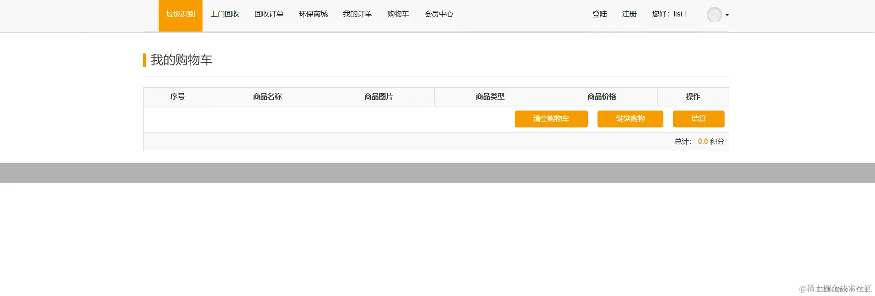
Task: Click the 继续购物 button
Action: [630, 119]
